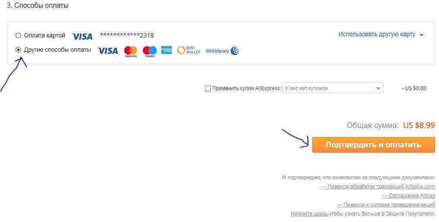
Task: Select the Оплата картой radio button
Action: (18, 36)
